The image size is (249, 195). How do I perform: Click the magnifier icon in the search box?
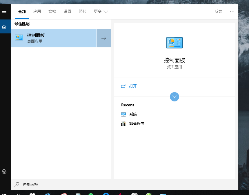(x=17, y=184)
